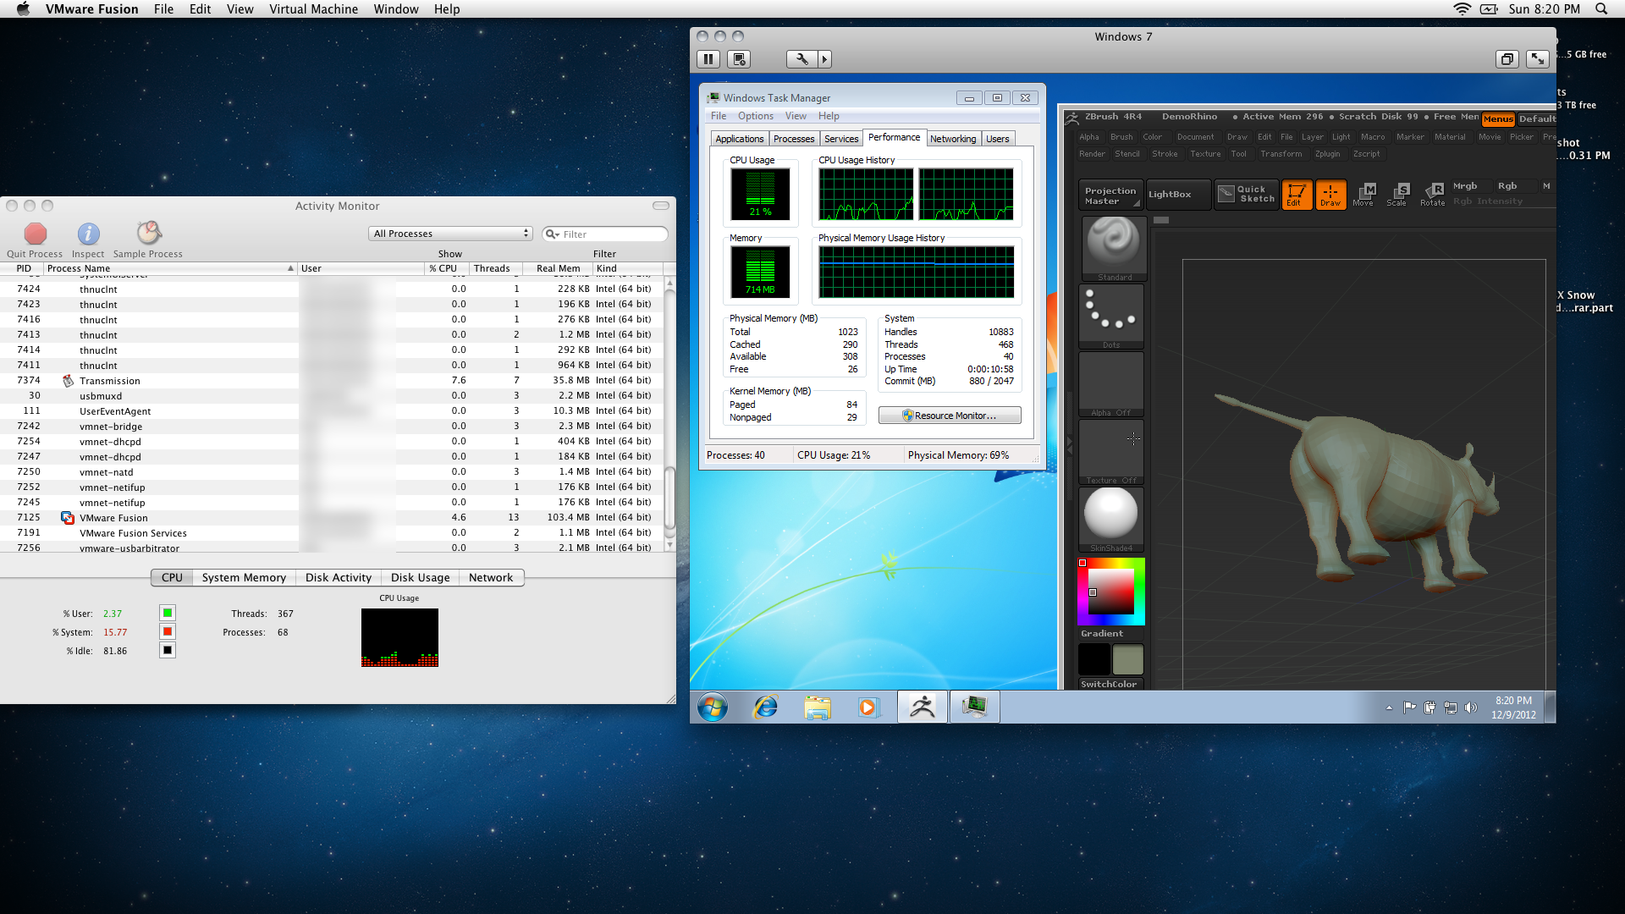Screen dimensions: 1625x914
Task: Click the Sample Process icon
Action: click(x=149, y=233)
